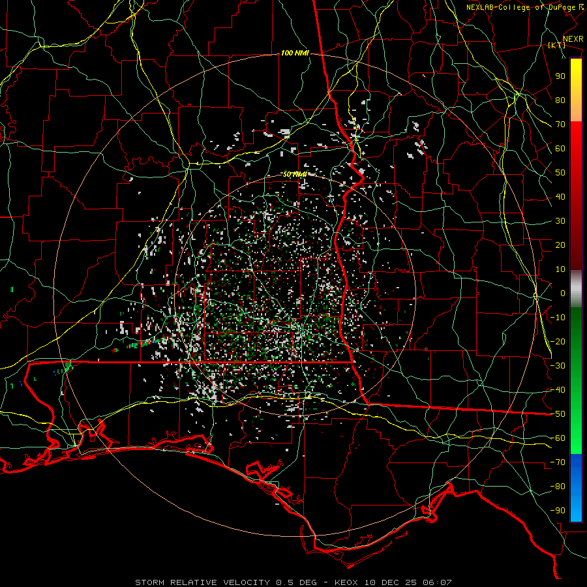Click the -40 value on velocity scale
The height and width of the screenshot is (587, 587).
558,390
